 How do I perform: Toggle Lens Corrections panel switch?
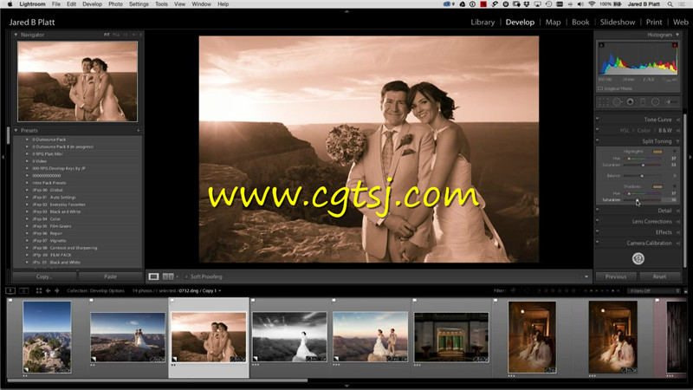click(x=598, y=221)
